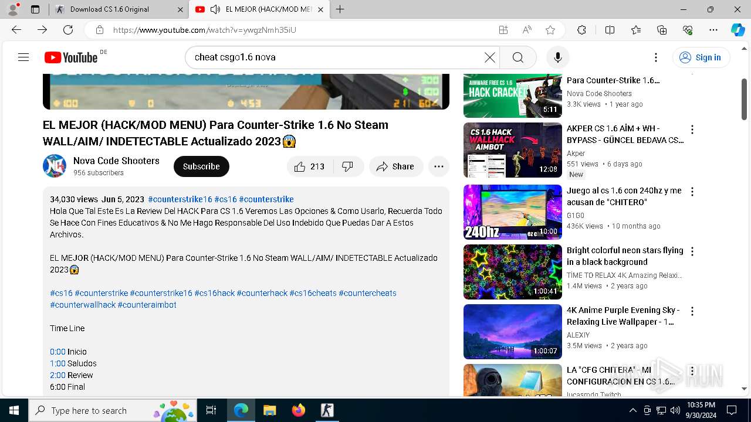Open YouTube settings three-dot menu
This screenshot has width=751, height=422.
click(x=656, y=57)
